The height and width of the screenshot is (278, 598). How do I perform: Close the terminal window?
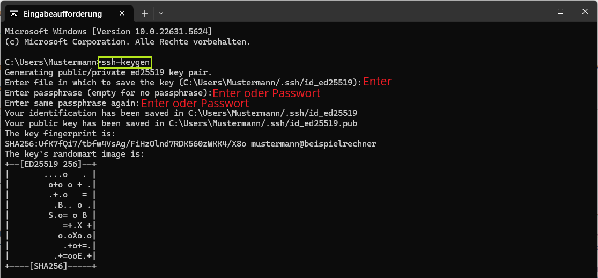(x=585, y=11)
